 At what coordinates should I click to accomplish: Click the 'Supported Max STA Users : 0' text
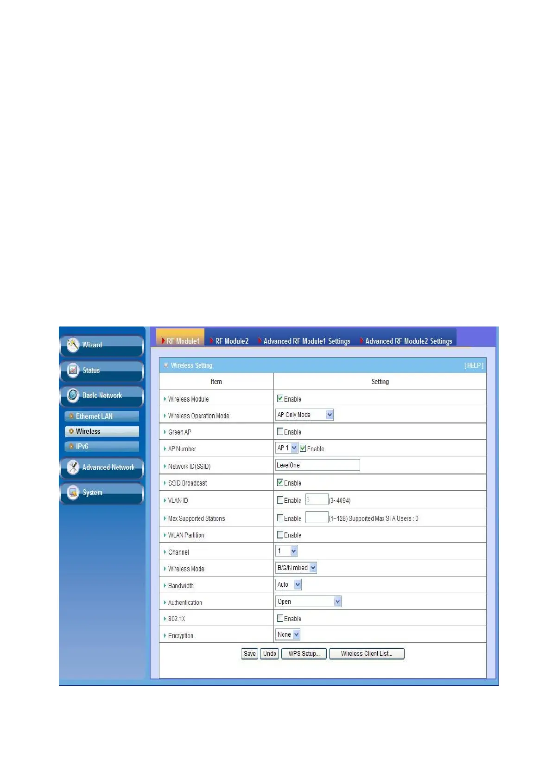[x=383, y=519]
